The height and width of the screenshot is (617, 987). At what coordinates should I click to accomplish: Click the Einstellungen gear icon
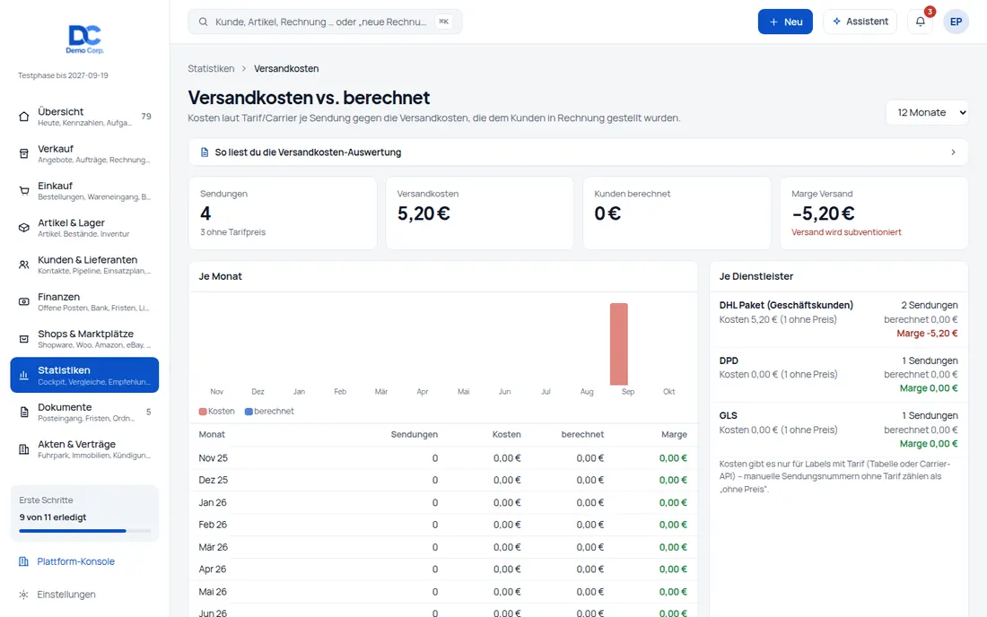pos(23,595)
